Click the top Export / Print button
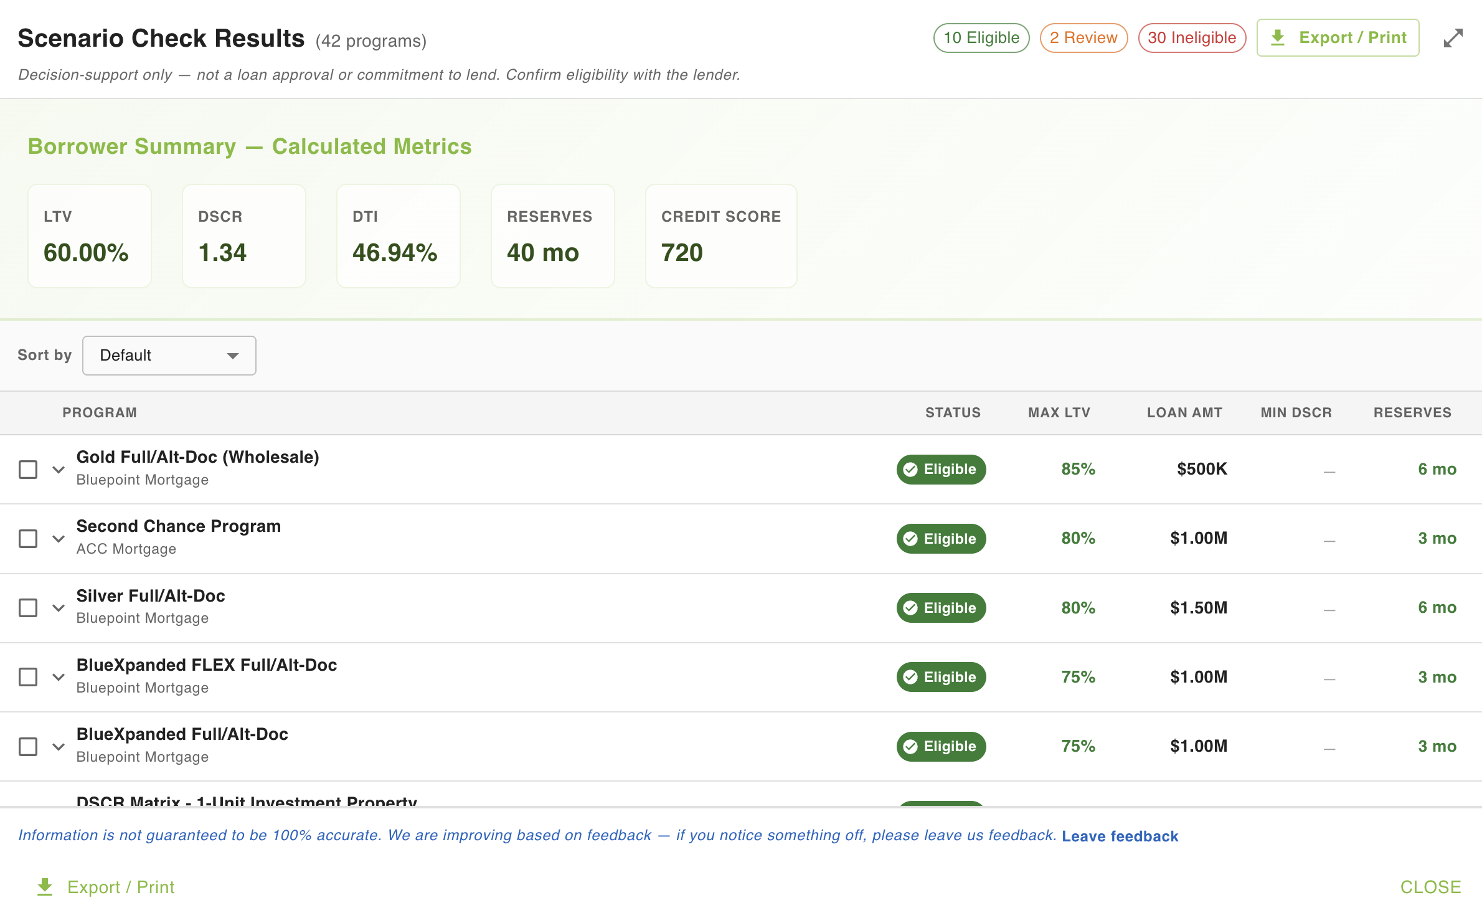Screen dimensions: 1482x918 click(1338, 37)
